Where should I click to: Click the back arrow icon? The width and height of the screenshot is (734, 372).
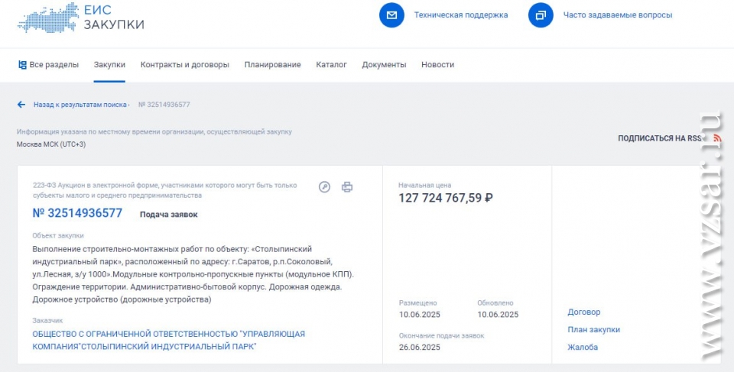click(21, 105)
